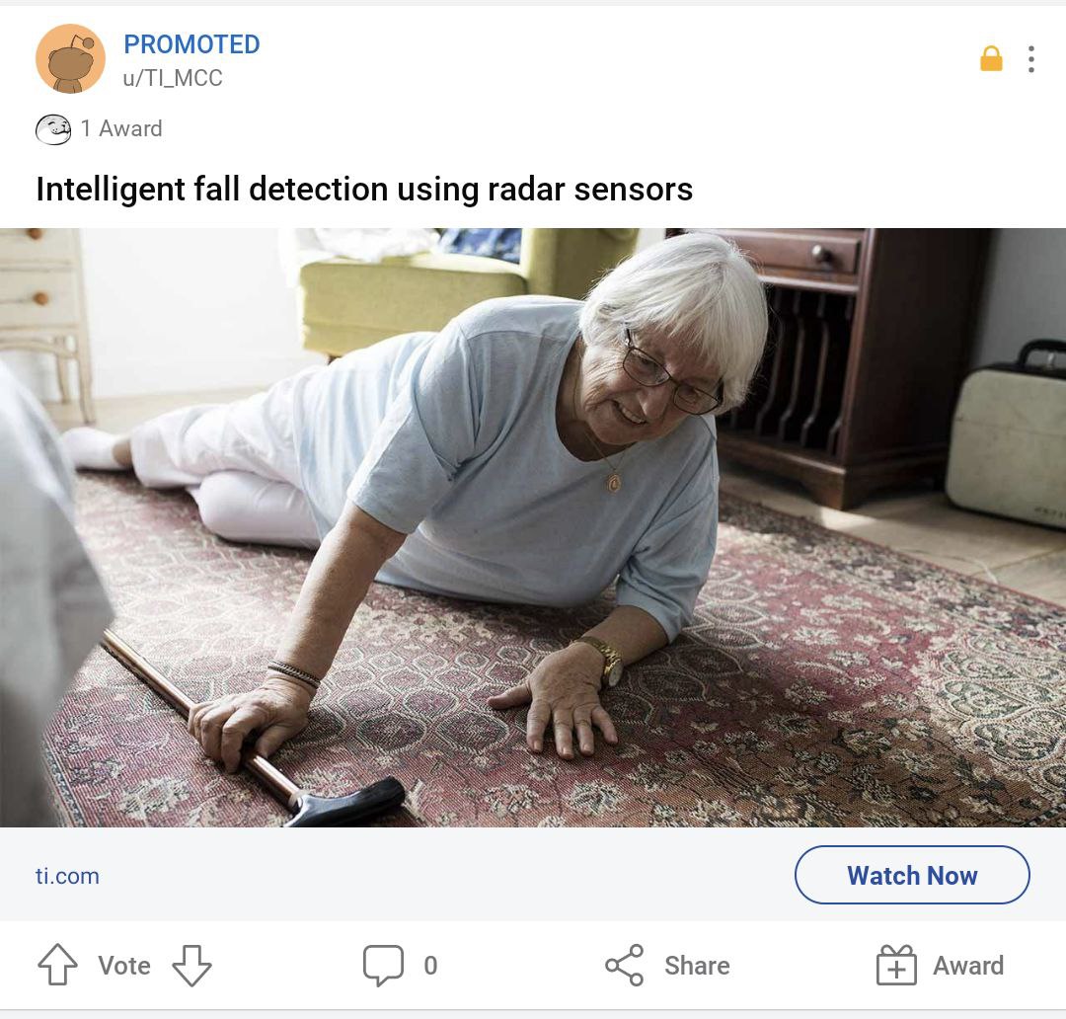This screenshot has width=1066, height=1019.
Task: Click the 1 Award text
Action: 121,128
